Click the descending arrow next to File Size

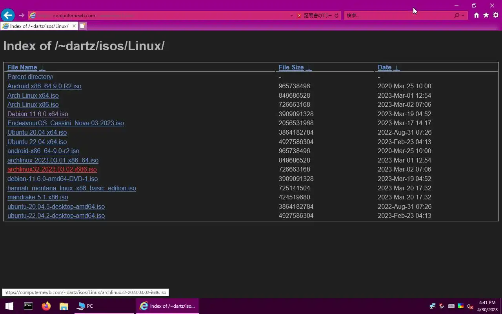point(309,68)
